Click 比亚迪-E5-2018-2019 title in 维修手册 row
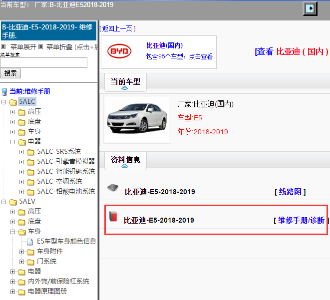 pos(159,221)
